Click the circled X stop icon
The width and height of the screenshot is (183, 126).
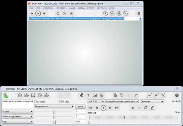(x=65, y=13)
